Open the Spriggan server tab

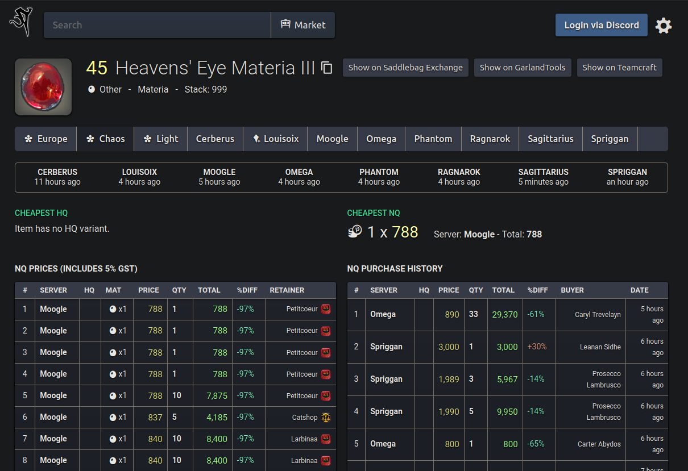pyautogui.click(x=610, y=139)
